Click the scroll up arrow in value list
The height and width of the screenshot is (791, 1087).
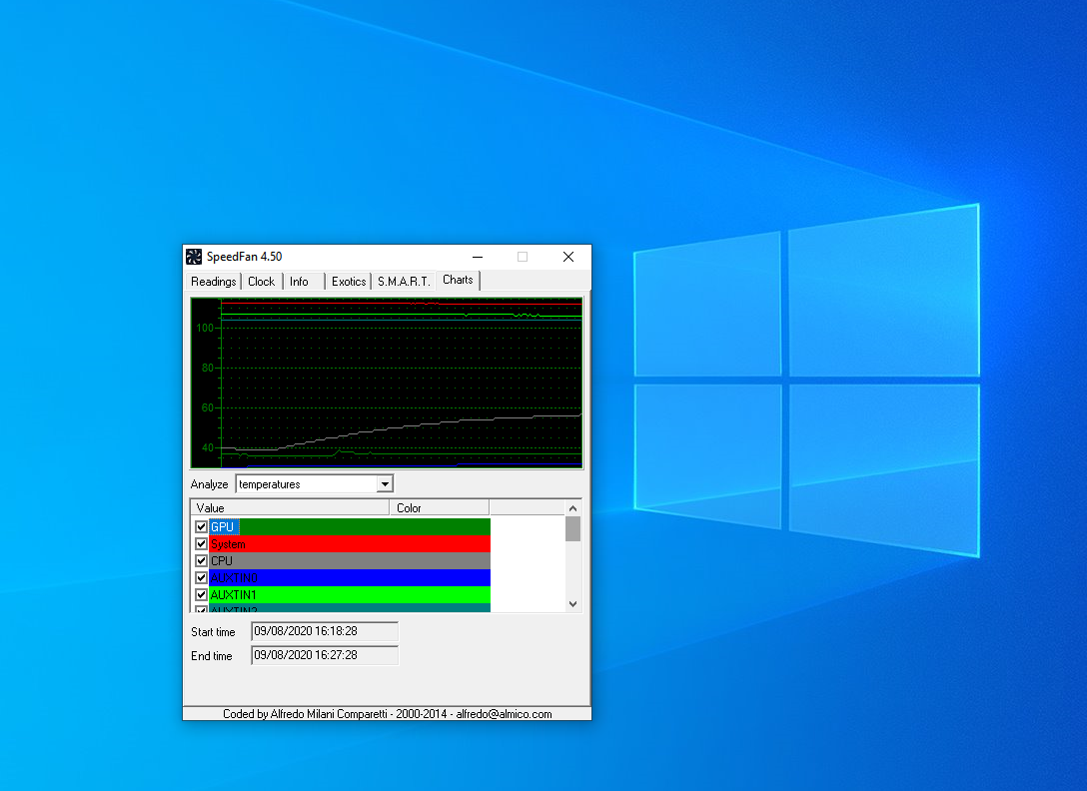(572, 508)
